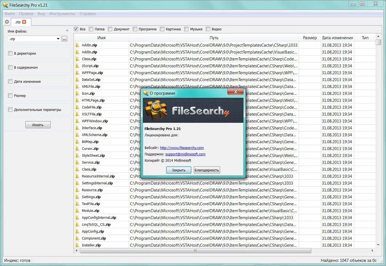Open the file name dropdown arrow
Viewport: 386px width, 266px height.
coord(58,39)
